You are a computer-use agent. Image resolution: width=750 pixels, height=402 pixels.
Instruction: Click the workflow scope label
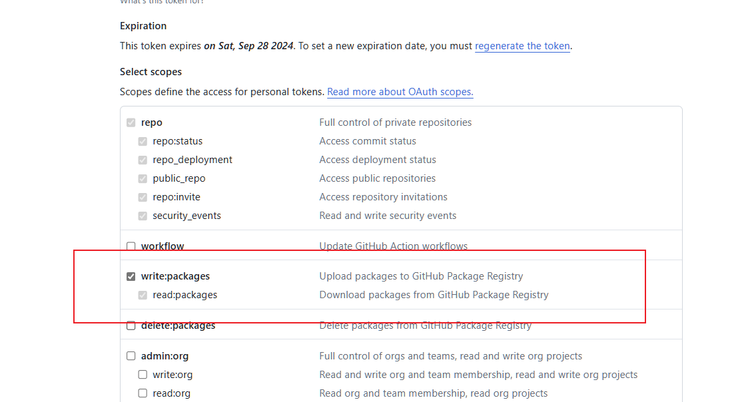tap(163, 246)
